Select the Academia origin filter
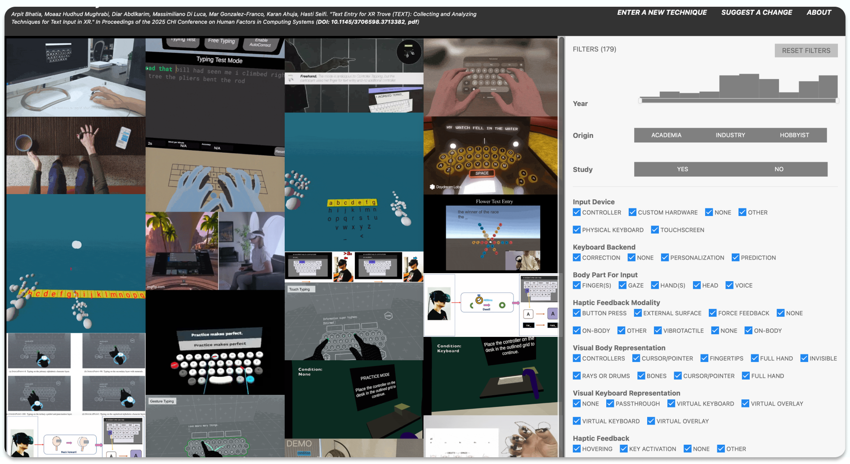 click(x=666, y=135)
